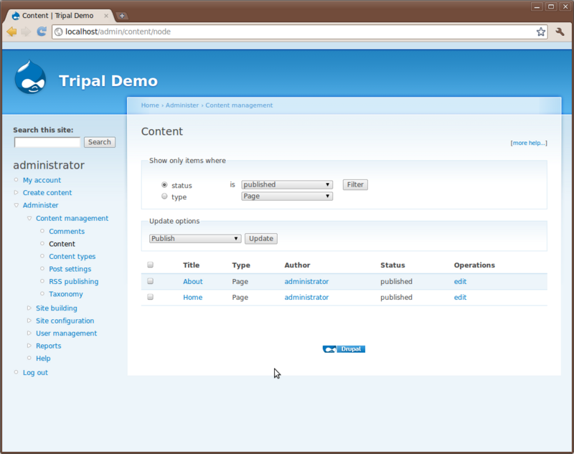Click the Powered by Drupal badge

point(344,349)
